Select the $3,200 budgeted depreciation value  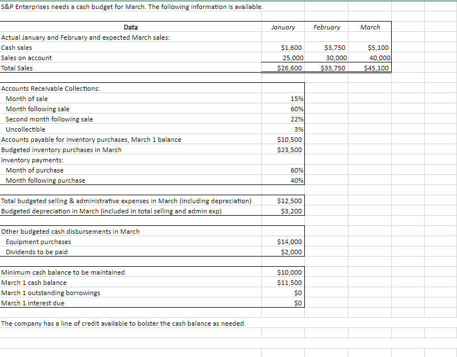point(294,211)
